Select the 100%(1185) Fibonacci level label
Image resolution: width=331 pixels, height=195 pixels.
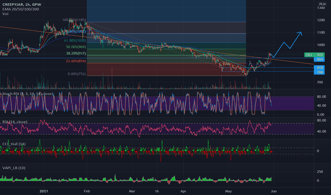pyautogui.click(x=74, y=20)
